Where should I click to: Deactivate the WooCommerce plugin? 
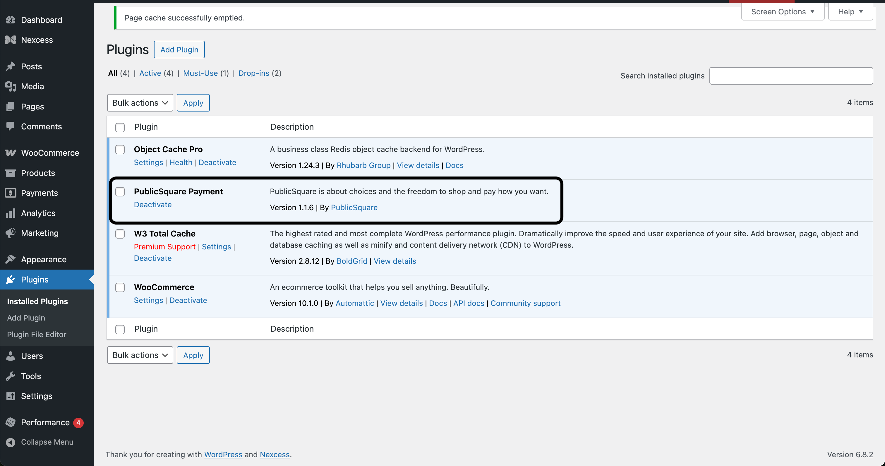188,300
